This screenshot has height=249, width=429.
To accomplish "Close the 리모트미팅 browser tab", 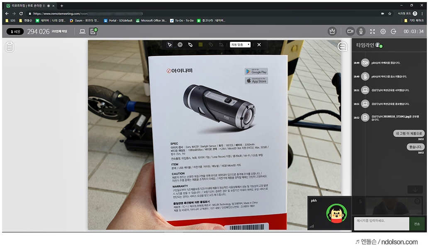I will coord(54,6).
